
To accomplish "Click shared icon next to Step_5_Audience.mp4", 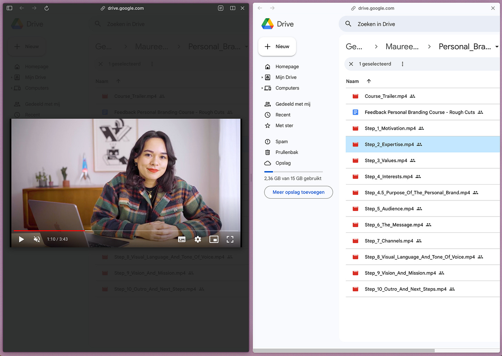I will pos(419,209).
